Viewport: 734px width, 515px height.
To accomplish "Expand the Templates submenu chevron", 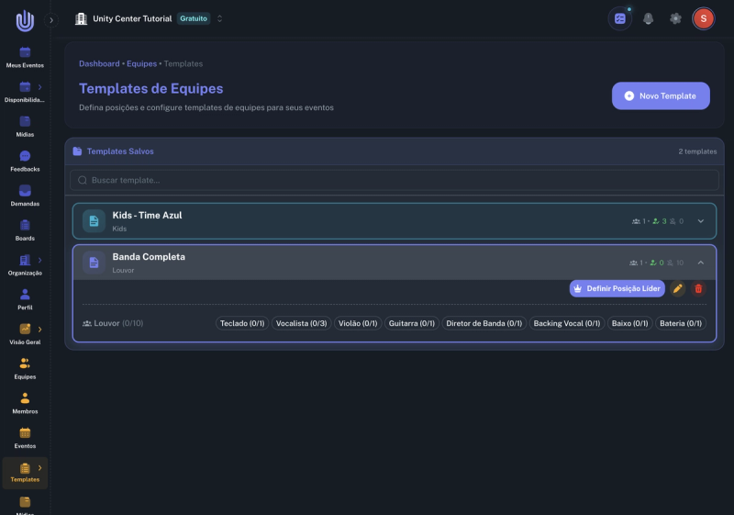I will (x=39, y=467).
